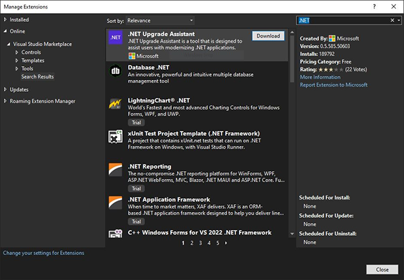The height and width of the screenshot is (280, 404).
Task: Expand the Updates category
Action: pos(5,89)
